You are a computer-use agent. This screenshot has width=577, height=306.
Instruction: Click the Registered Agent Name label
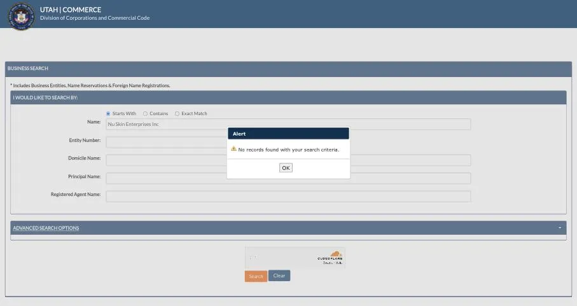click(x=76, y=194)
